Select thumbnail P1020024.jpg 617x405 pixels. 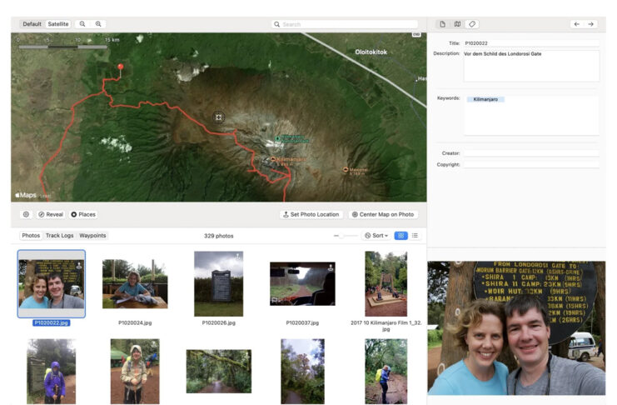point(135,283)
